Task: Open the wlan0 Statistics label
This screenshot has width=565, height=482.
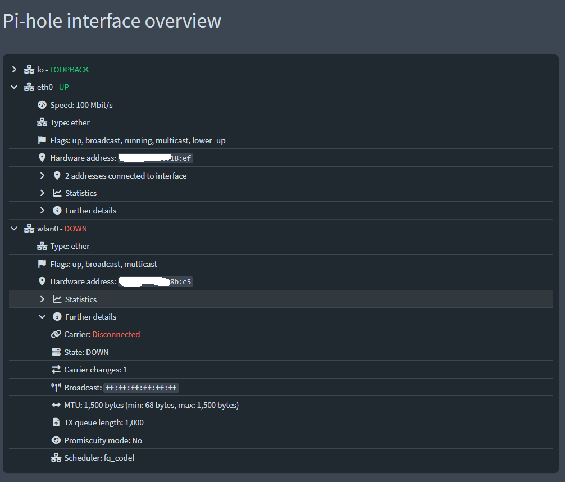Action: pos(81,299)
